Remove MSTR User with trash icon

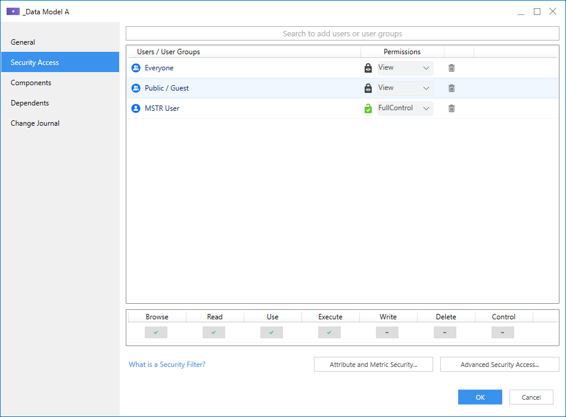click(x=452, y=108)
